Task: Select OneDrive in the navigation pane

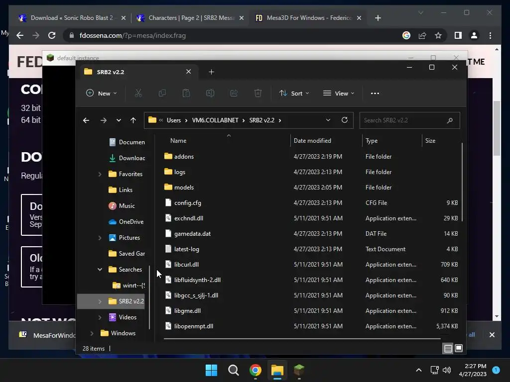Action: pyautogui.click(x=126, y=222)
